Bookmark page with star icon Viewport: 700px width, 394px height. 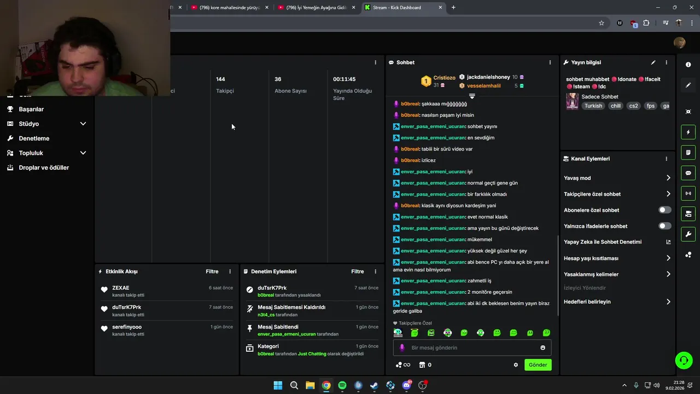pyautogui.click(x=602, y=23)
